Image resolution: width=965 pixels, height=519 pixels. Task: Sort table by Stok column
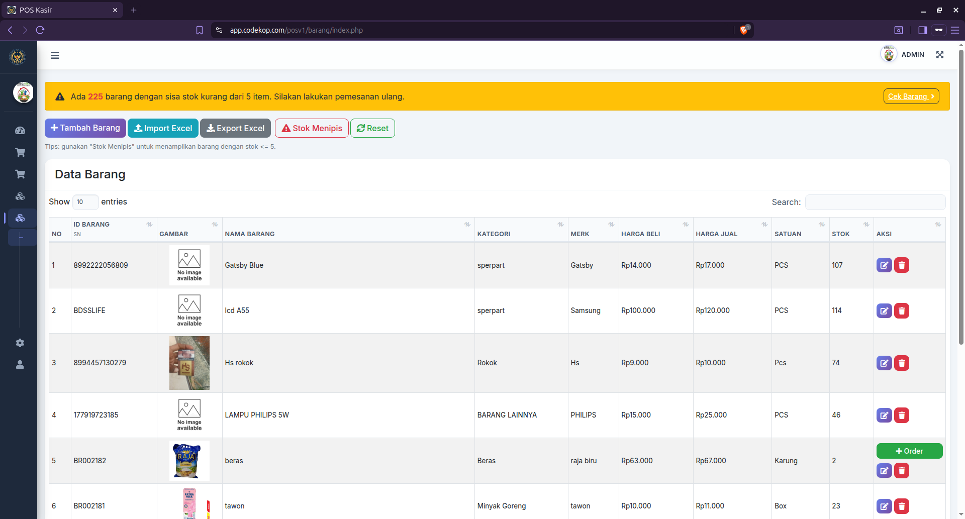(851, 229)
